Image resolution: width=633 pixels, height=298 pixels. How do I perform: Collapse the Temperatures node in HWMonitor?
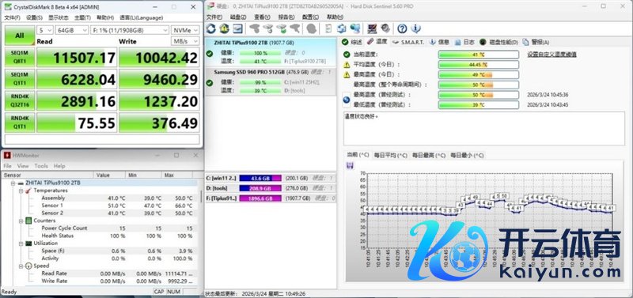(x=21, y=190)
